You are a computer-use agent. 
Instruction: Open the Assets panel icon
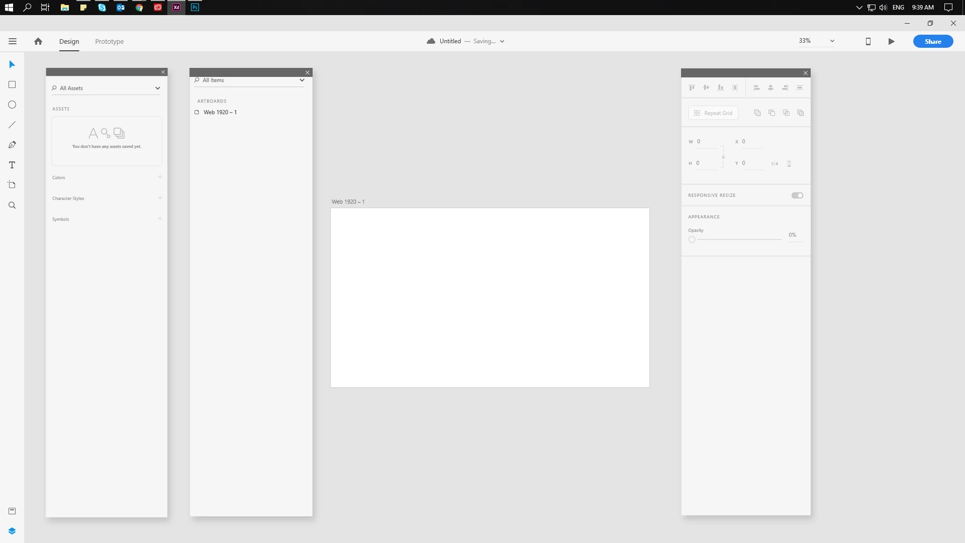click(12, 511)
